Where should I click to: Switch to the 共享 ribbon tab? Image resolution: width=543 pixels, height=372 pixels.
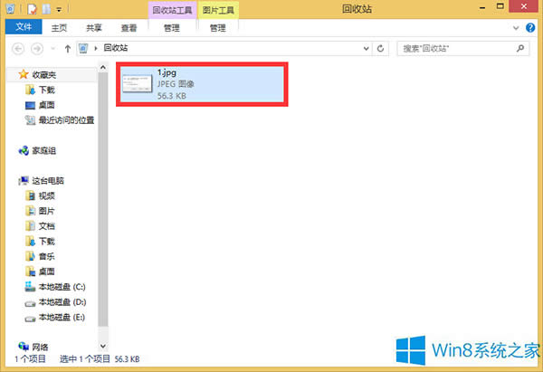tap(94, 28)
